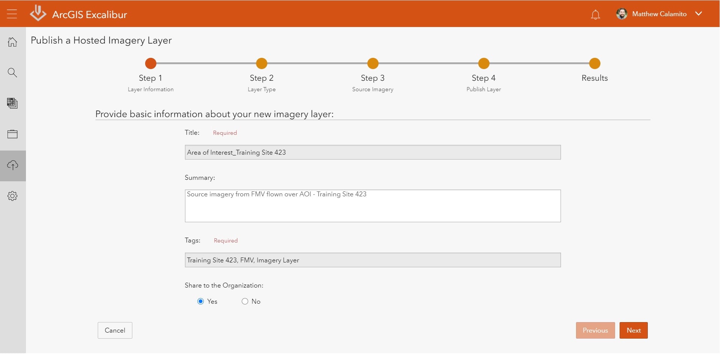Image resolution: width=720 pixels, height=354 pixels.
Task: Open the Matthew Calamito account dropdown
Action: (x=658, y=14)
